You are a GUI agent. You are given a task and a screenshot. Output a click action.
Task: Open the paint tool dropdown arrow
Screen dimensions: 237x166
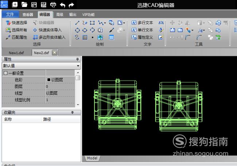pos(193,30)
